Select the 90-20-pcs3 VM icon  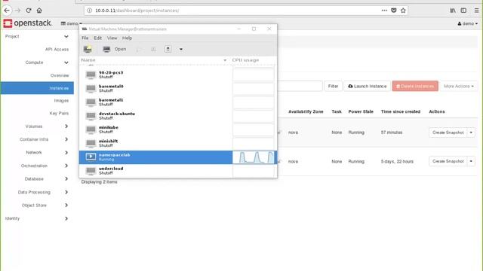point(91,75)
